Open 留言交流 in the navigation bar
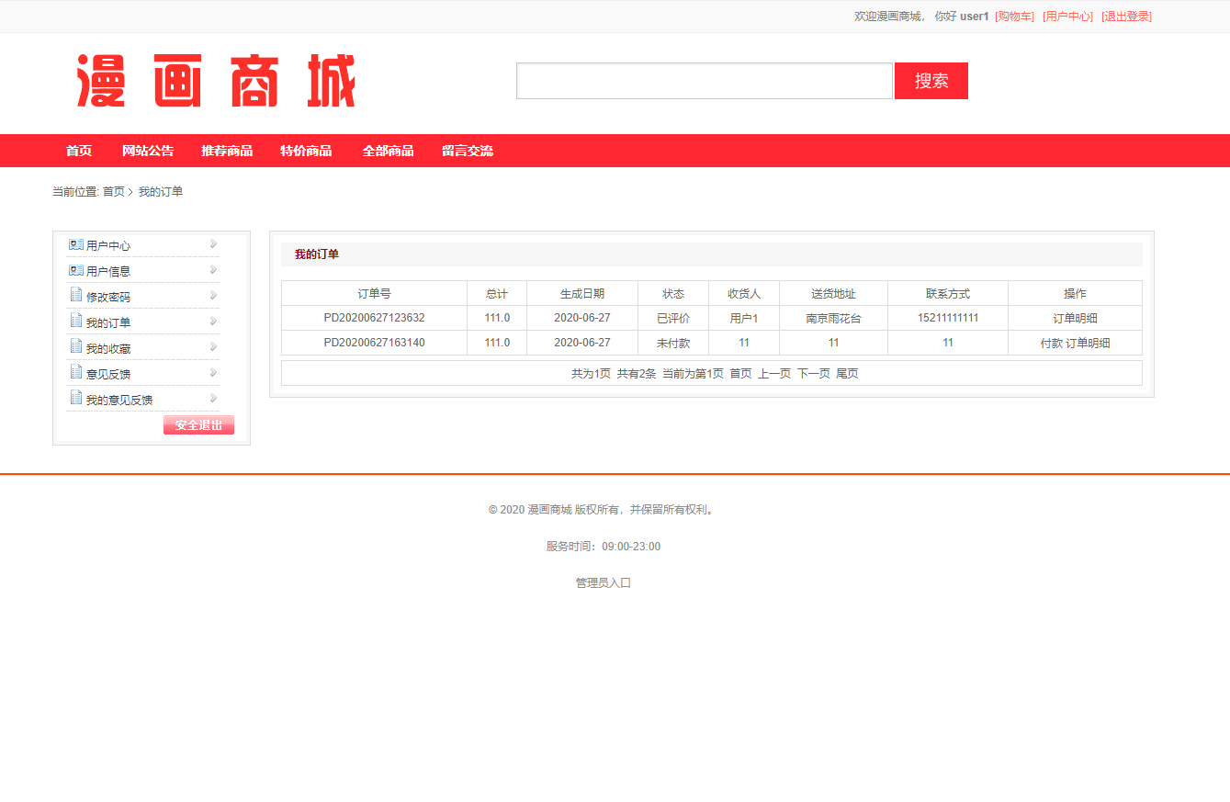Viewport: 1230px width, 802px height. (467, 151)
